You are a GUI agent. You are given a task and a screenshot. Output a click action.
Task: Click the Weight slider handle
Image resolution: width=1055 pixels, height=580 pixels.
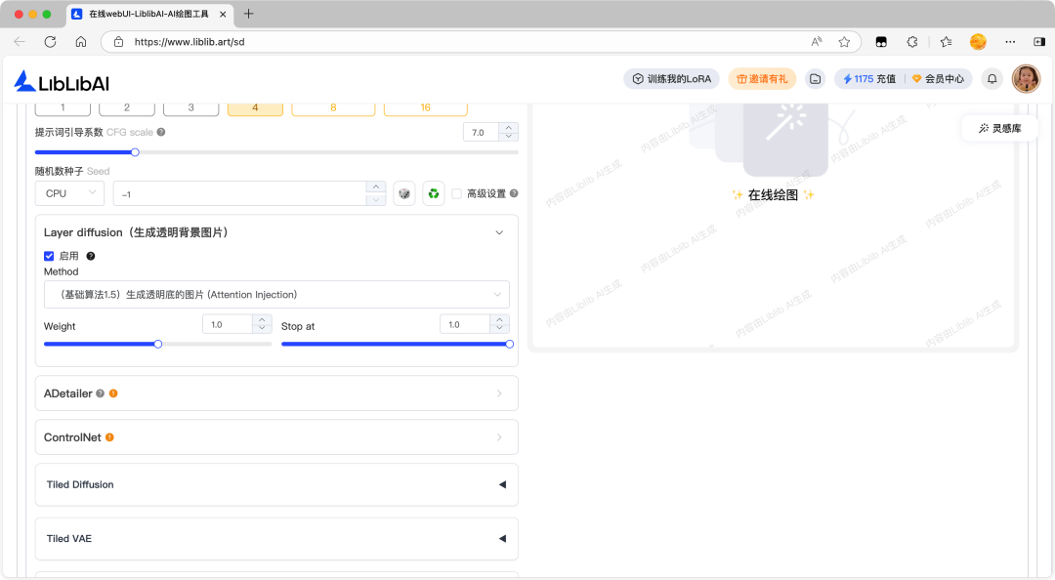pos(158,344)
